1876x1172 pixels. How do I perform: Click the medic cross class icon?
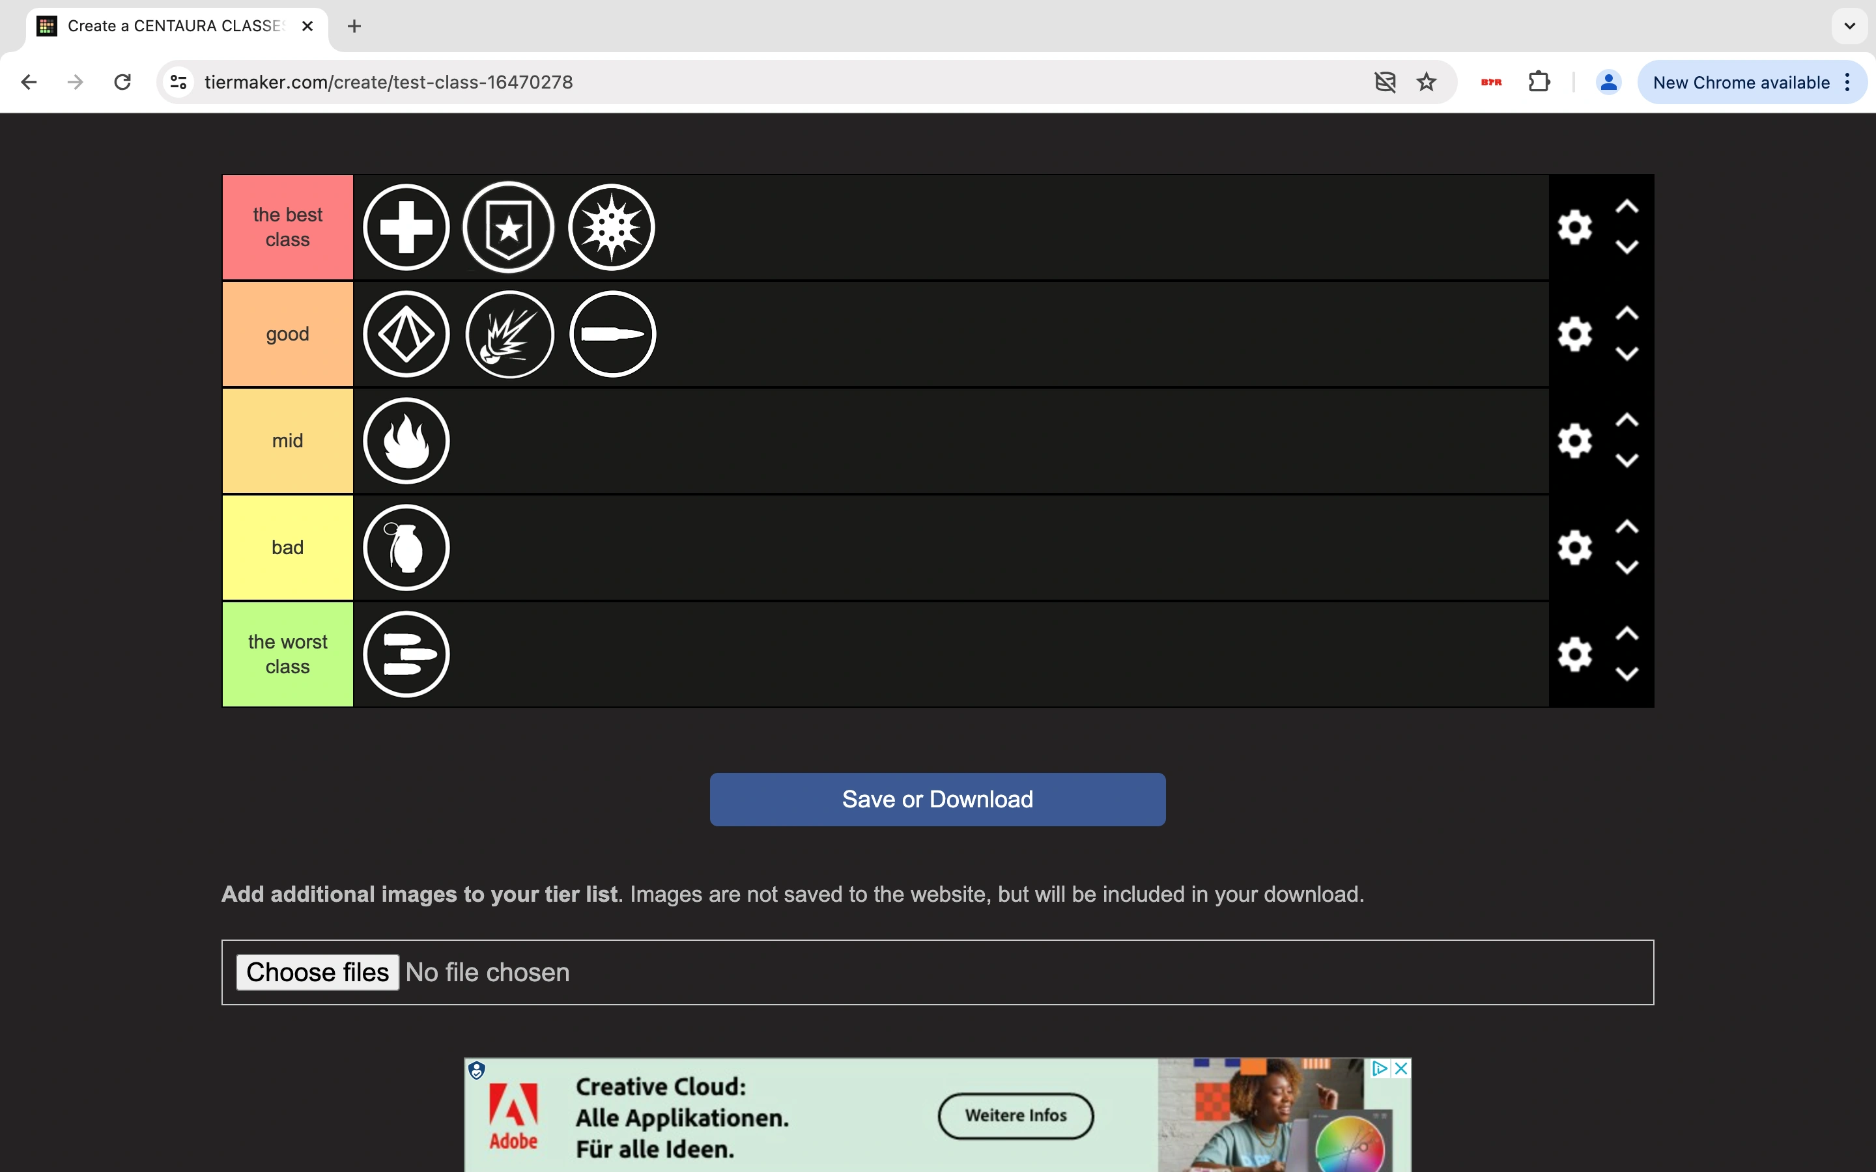(x=406, y=227)
